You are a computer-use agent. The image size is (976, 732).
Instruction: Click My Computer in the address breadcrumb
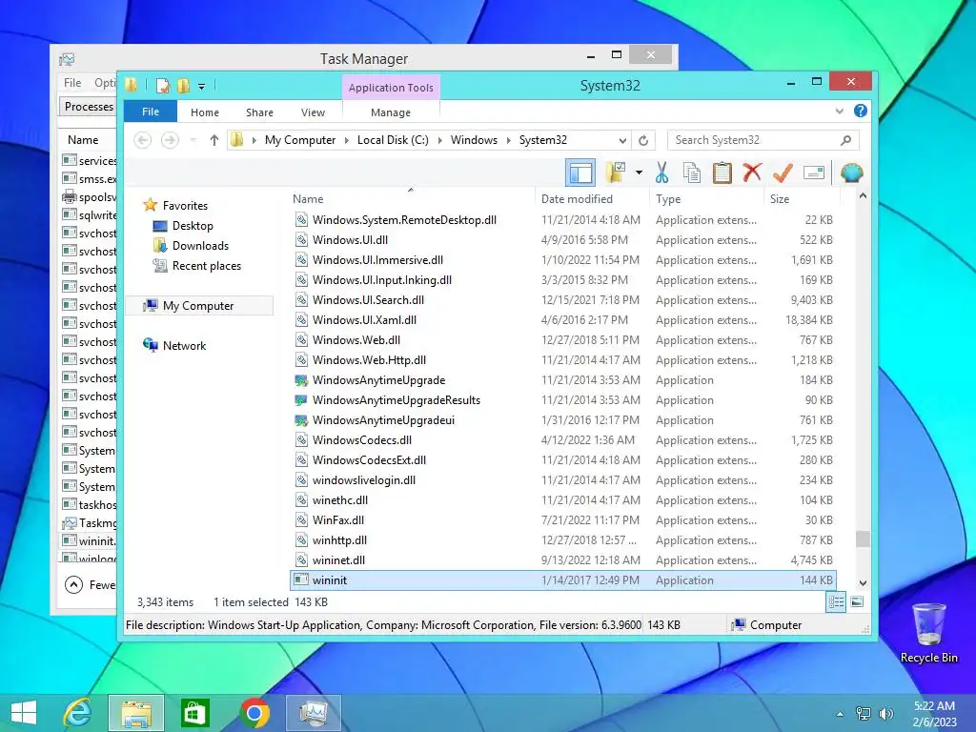pos(300,140)
